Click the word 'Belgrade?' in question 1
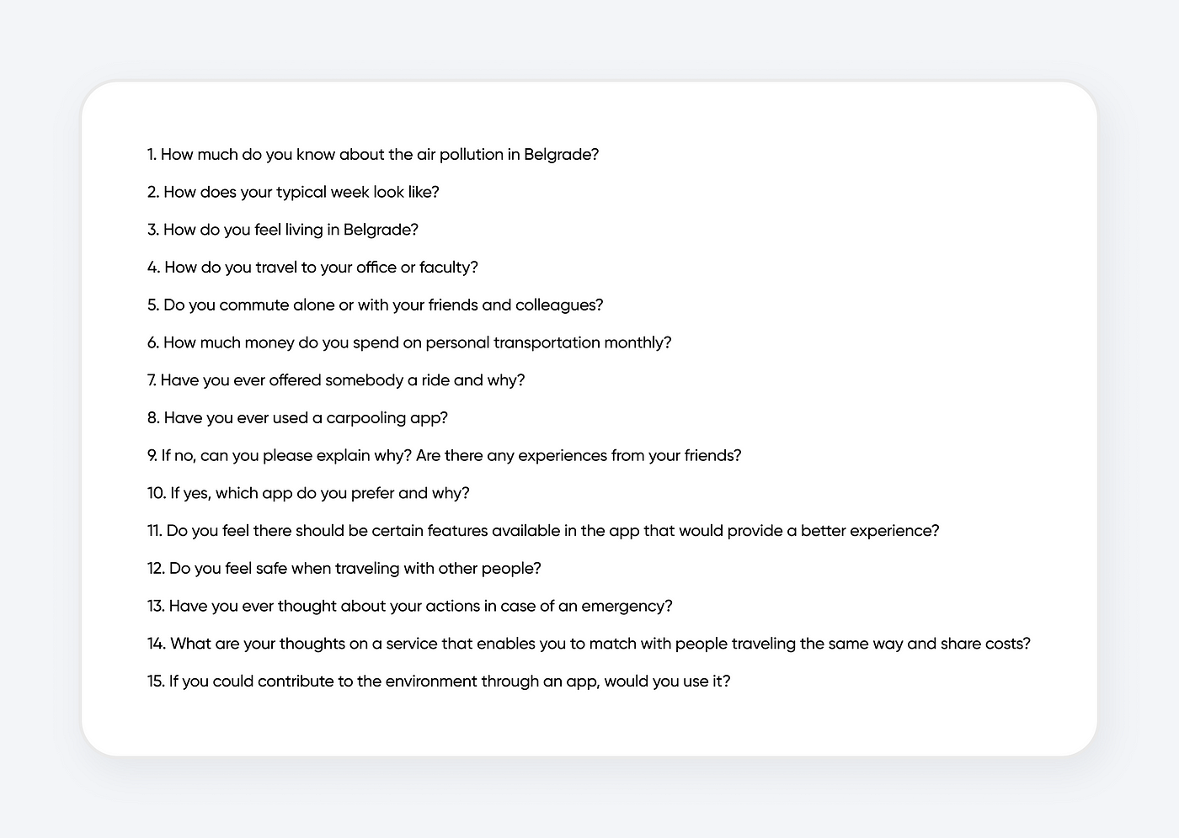Image resolution: width=1179 pixels, height=838 pixels. pyautogui.click(x=562, y=155)
